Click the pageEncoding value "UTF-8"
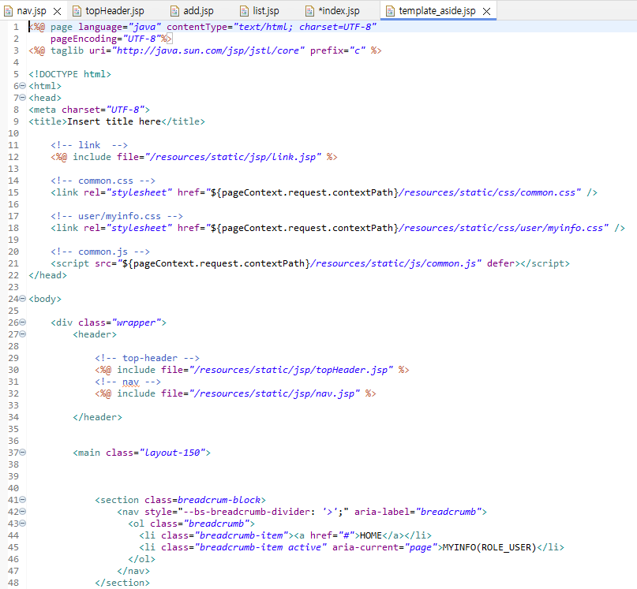637x589 pixels. click(x=142, y=39)
